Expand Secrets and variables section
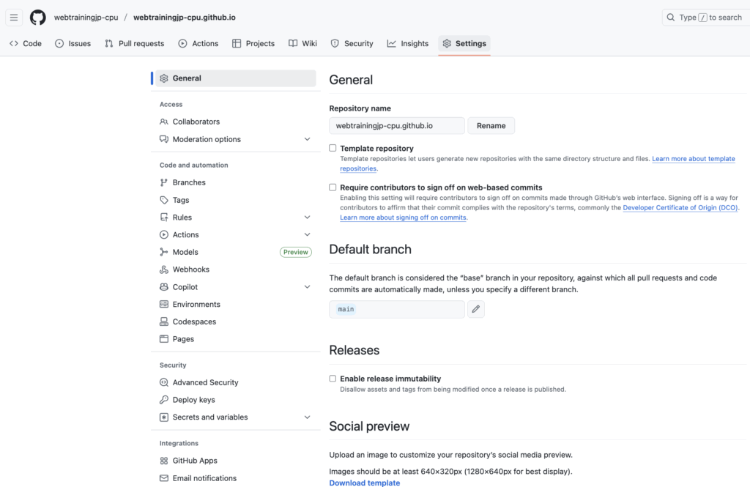Screen dimensions: 750x487 [x=307, y=417]
